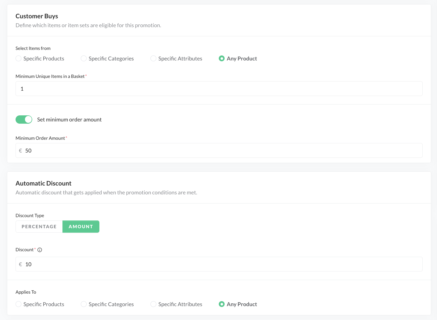This screenshot has width=437, height=320.
Task: Click the Minimum Order Amount label text
Action: (x=40, y=138)
